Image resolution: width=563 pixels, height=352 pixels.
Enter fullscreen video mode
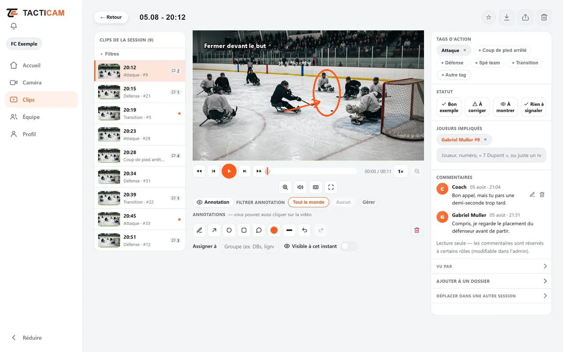331,187
